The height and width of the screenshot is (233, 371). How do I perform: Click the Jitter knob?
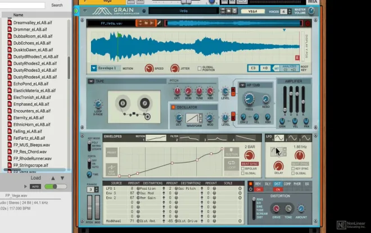[175, 68]
